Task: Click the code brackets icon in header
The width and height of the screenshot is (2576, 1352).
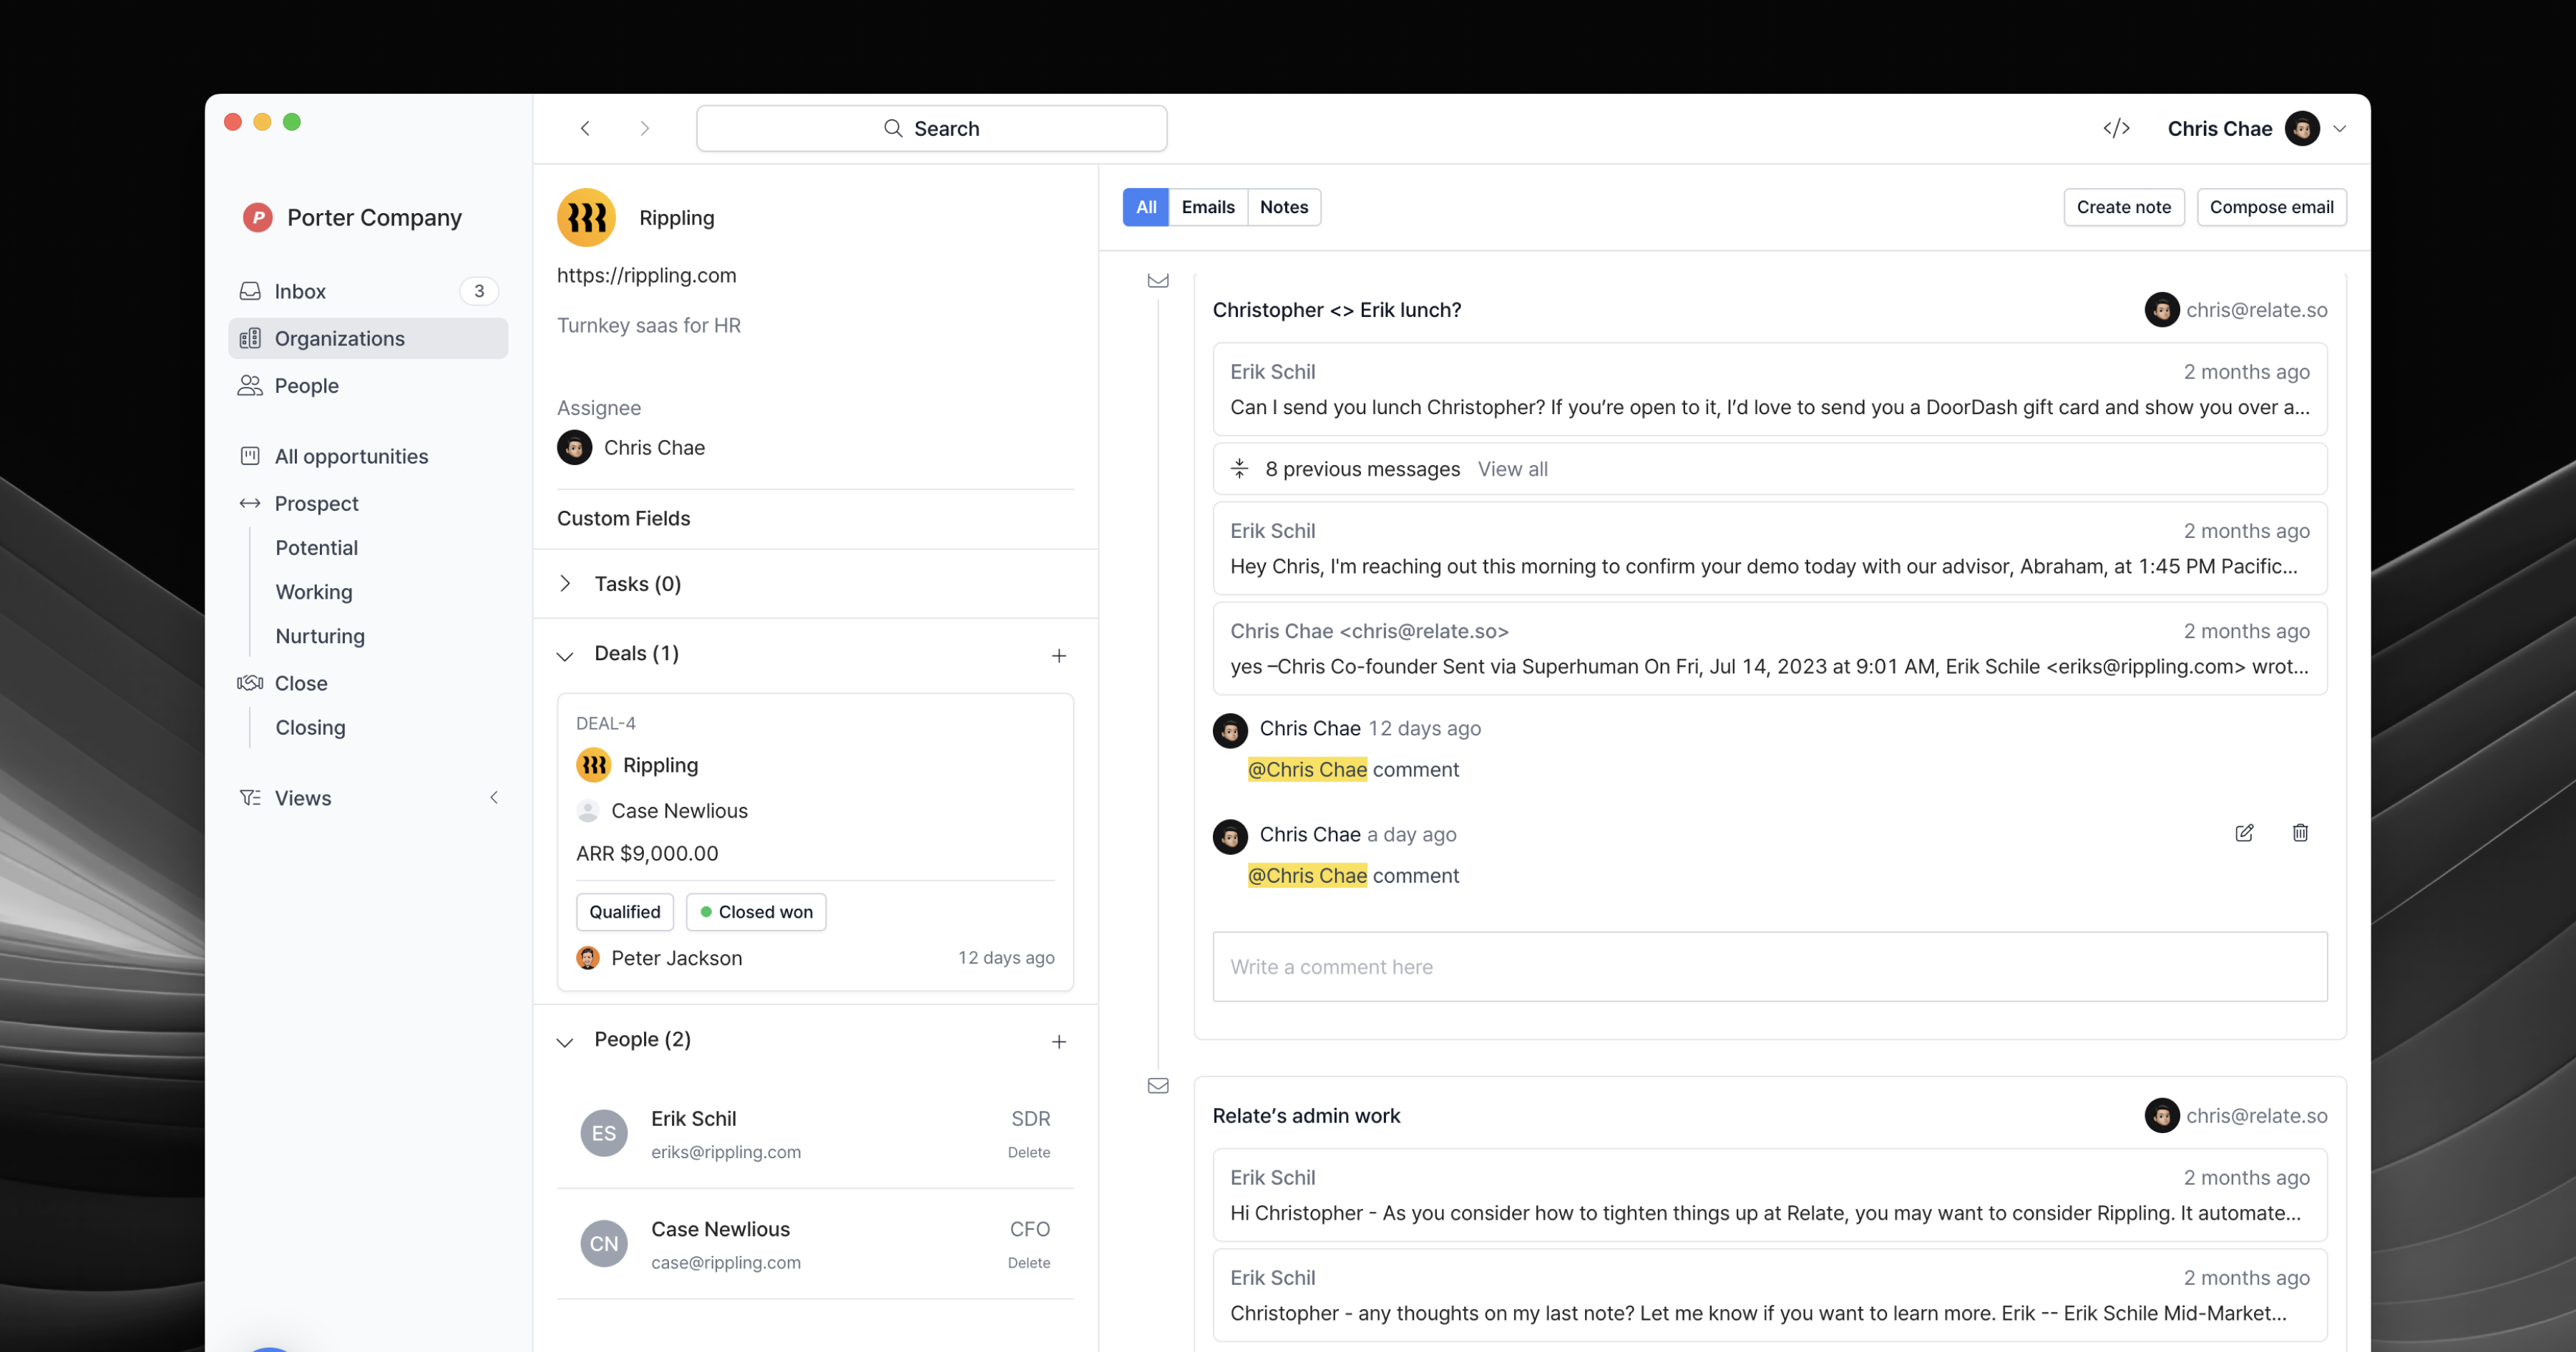Action: tap(2116, 128)
